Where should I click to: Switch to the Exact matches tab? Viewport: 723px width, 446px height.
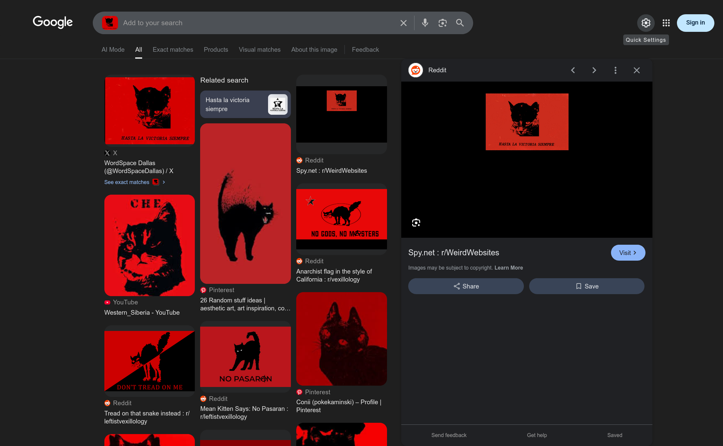click(173, 49)
